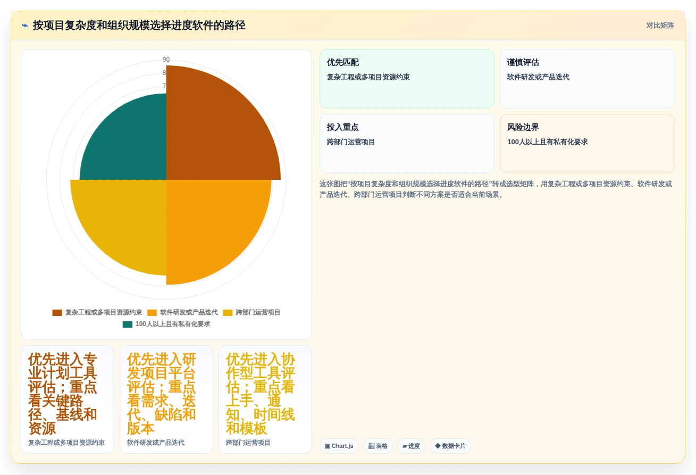Click 100人以上且有私有化要求 text in 风险边界 card
This screenshot has width=696, height=475.
548,142
